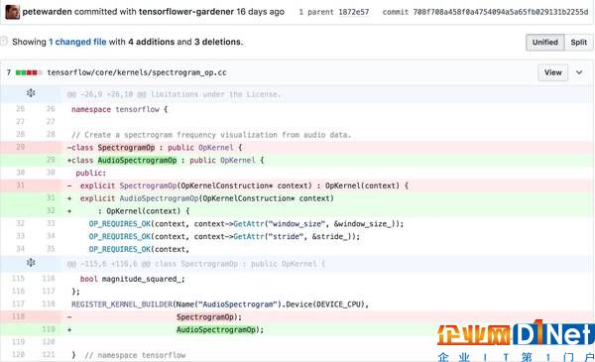Click deleted line number 29
The height and width of the screenshot is (362, 595).
tap(20, 147)
